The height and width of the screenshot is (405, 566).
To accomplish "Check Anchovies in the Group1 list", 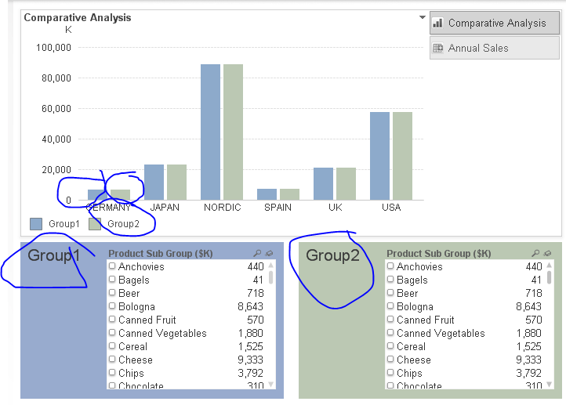I will pyautogui.click(x=112, y=266).
